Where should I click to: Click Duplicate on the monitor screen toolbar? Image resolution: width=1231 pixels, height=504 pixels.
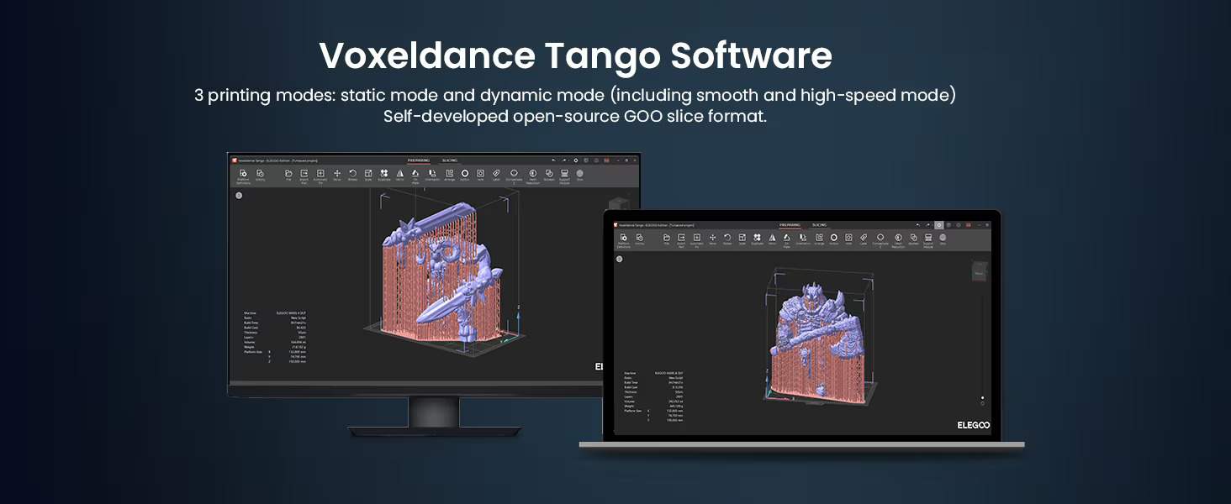pos(384,174)
